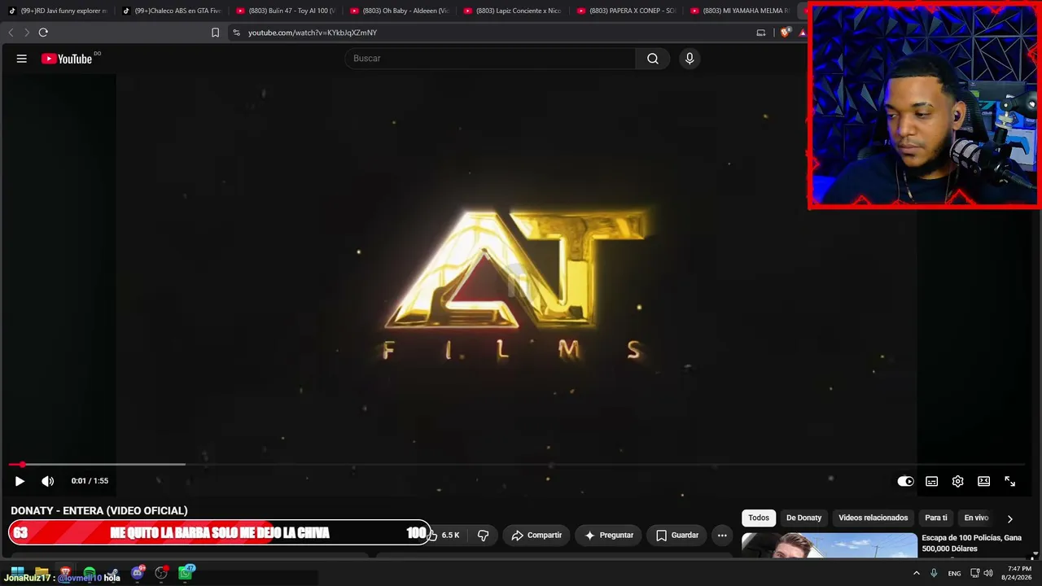
Task: Reload the page in the browser
Action: click(43, 33)
